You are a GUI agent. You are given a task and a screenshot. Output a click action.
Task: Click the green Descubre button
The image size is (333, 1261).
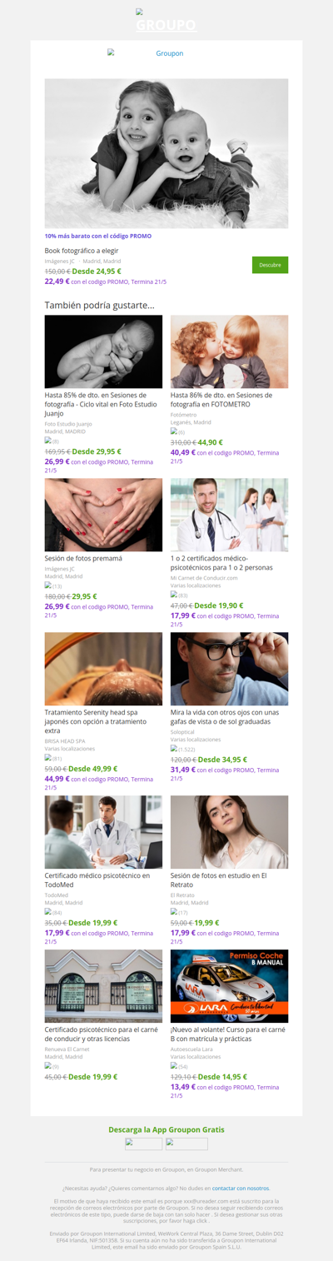[270, 265]
